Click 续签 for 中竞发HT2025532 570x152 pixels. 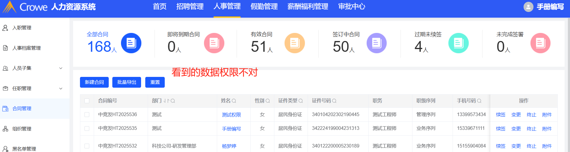[x=501, y=146]
